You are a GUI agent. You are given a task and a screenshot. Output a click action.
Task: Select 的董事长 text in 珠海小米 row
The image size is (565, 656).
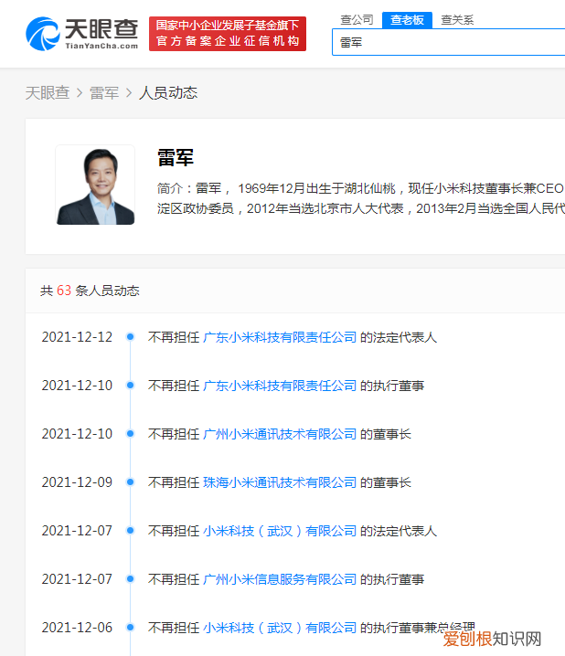[x=386, y=482]
